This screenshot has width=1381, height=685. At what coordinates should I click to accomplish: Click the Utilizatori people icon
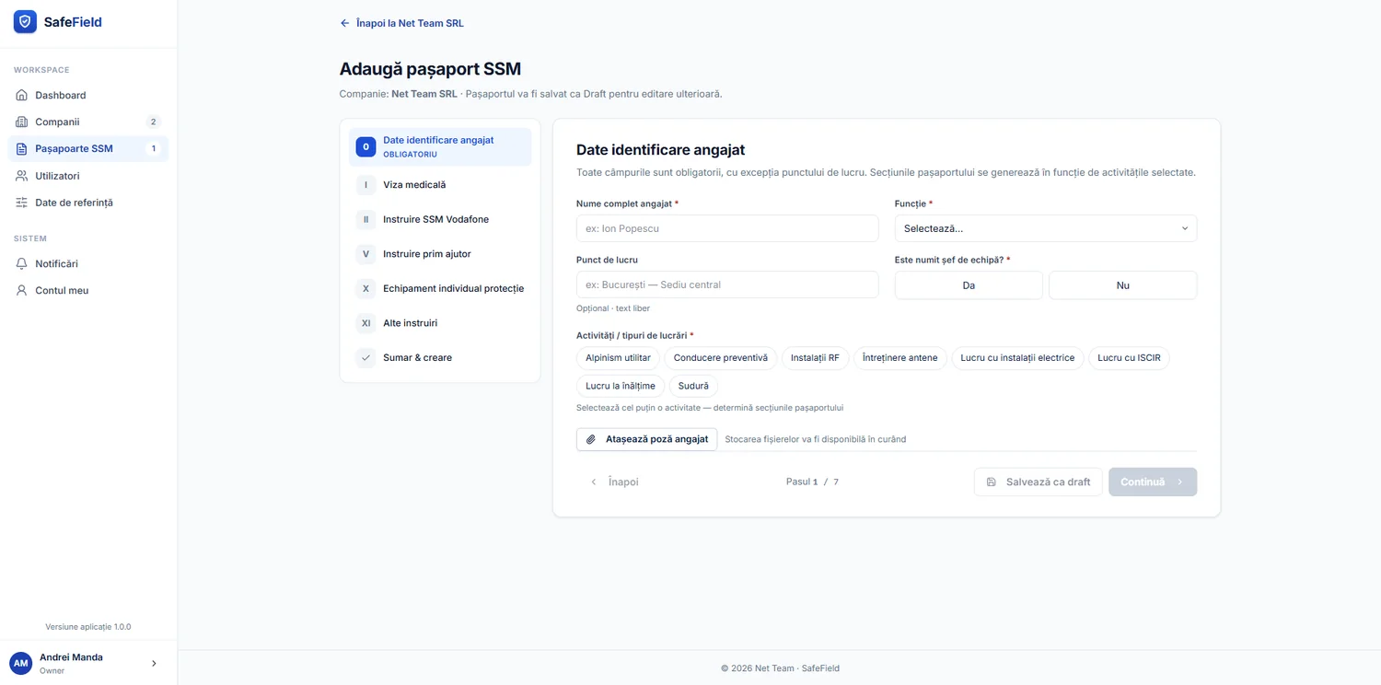22,176
